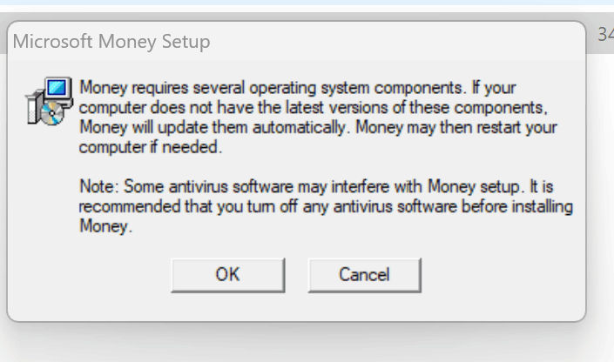614x362 pixels.
Task: Click the white background area below the dialog
Action: click(307, 345)
